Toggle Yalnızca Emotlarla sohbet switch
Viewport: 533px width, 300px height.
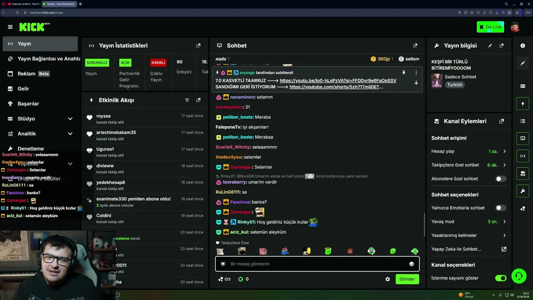(501, 208)
